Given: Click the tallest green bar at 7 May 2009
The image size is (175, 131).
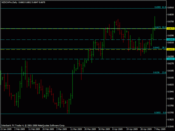Looking at the screenshot, I should point(155,23).
